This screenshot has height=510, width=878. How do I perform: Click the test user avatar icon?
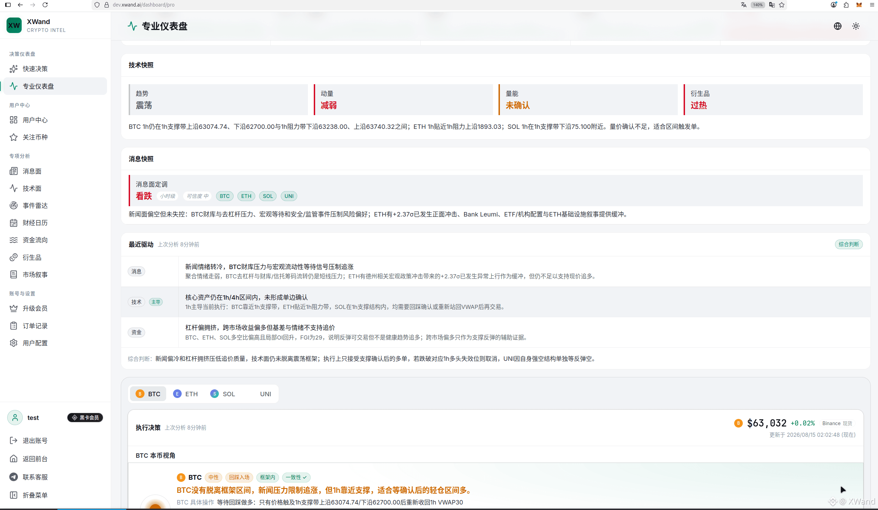[x=15, y=418]
